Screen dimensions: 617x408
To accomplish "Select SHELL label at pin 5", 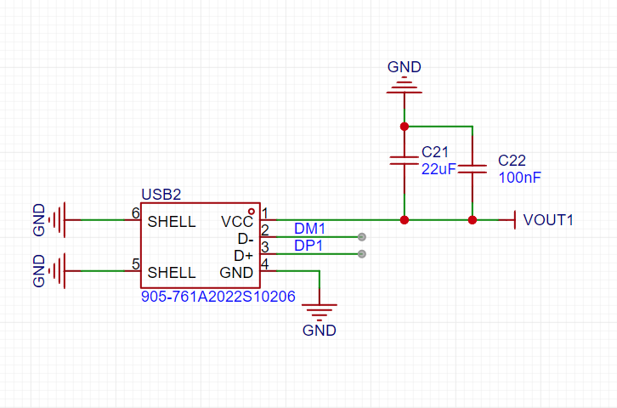I will 172,273.
